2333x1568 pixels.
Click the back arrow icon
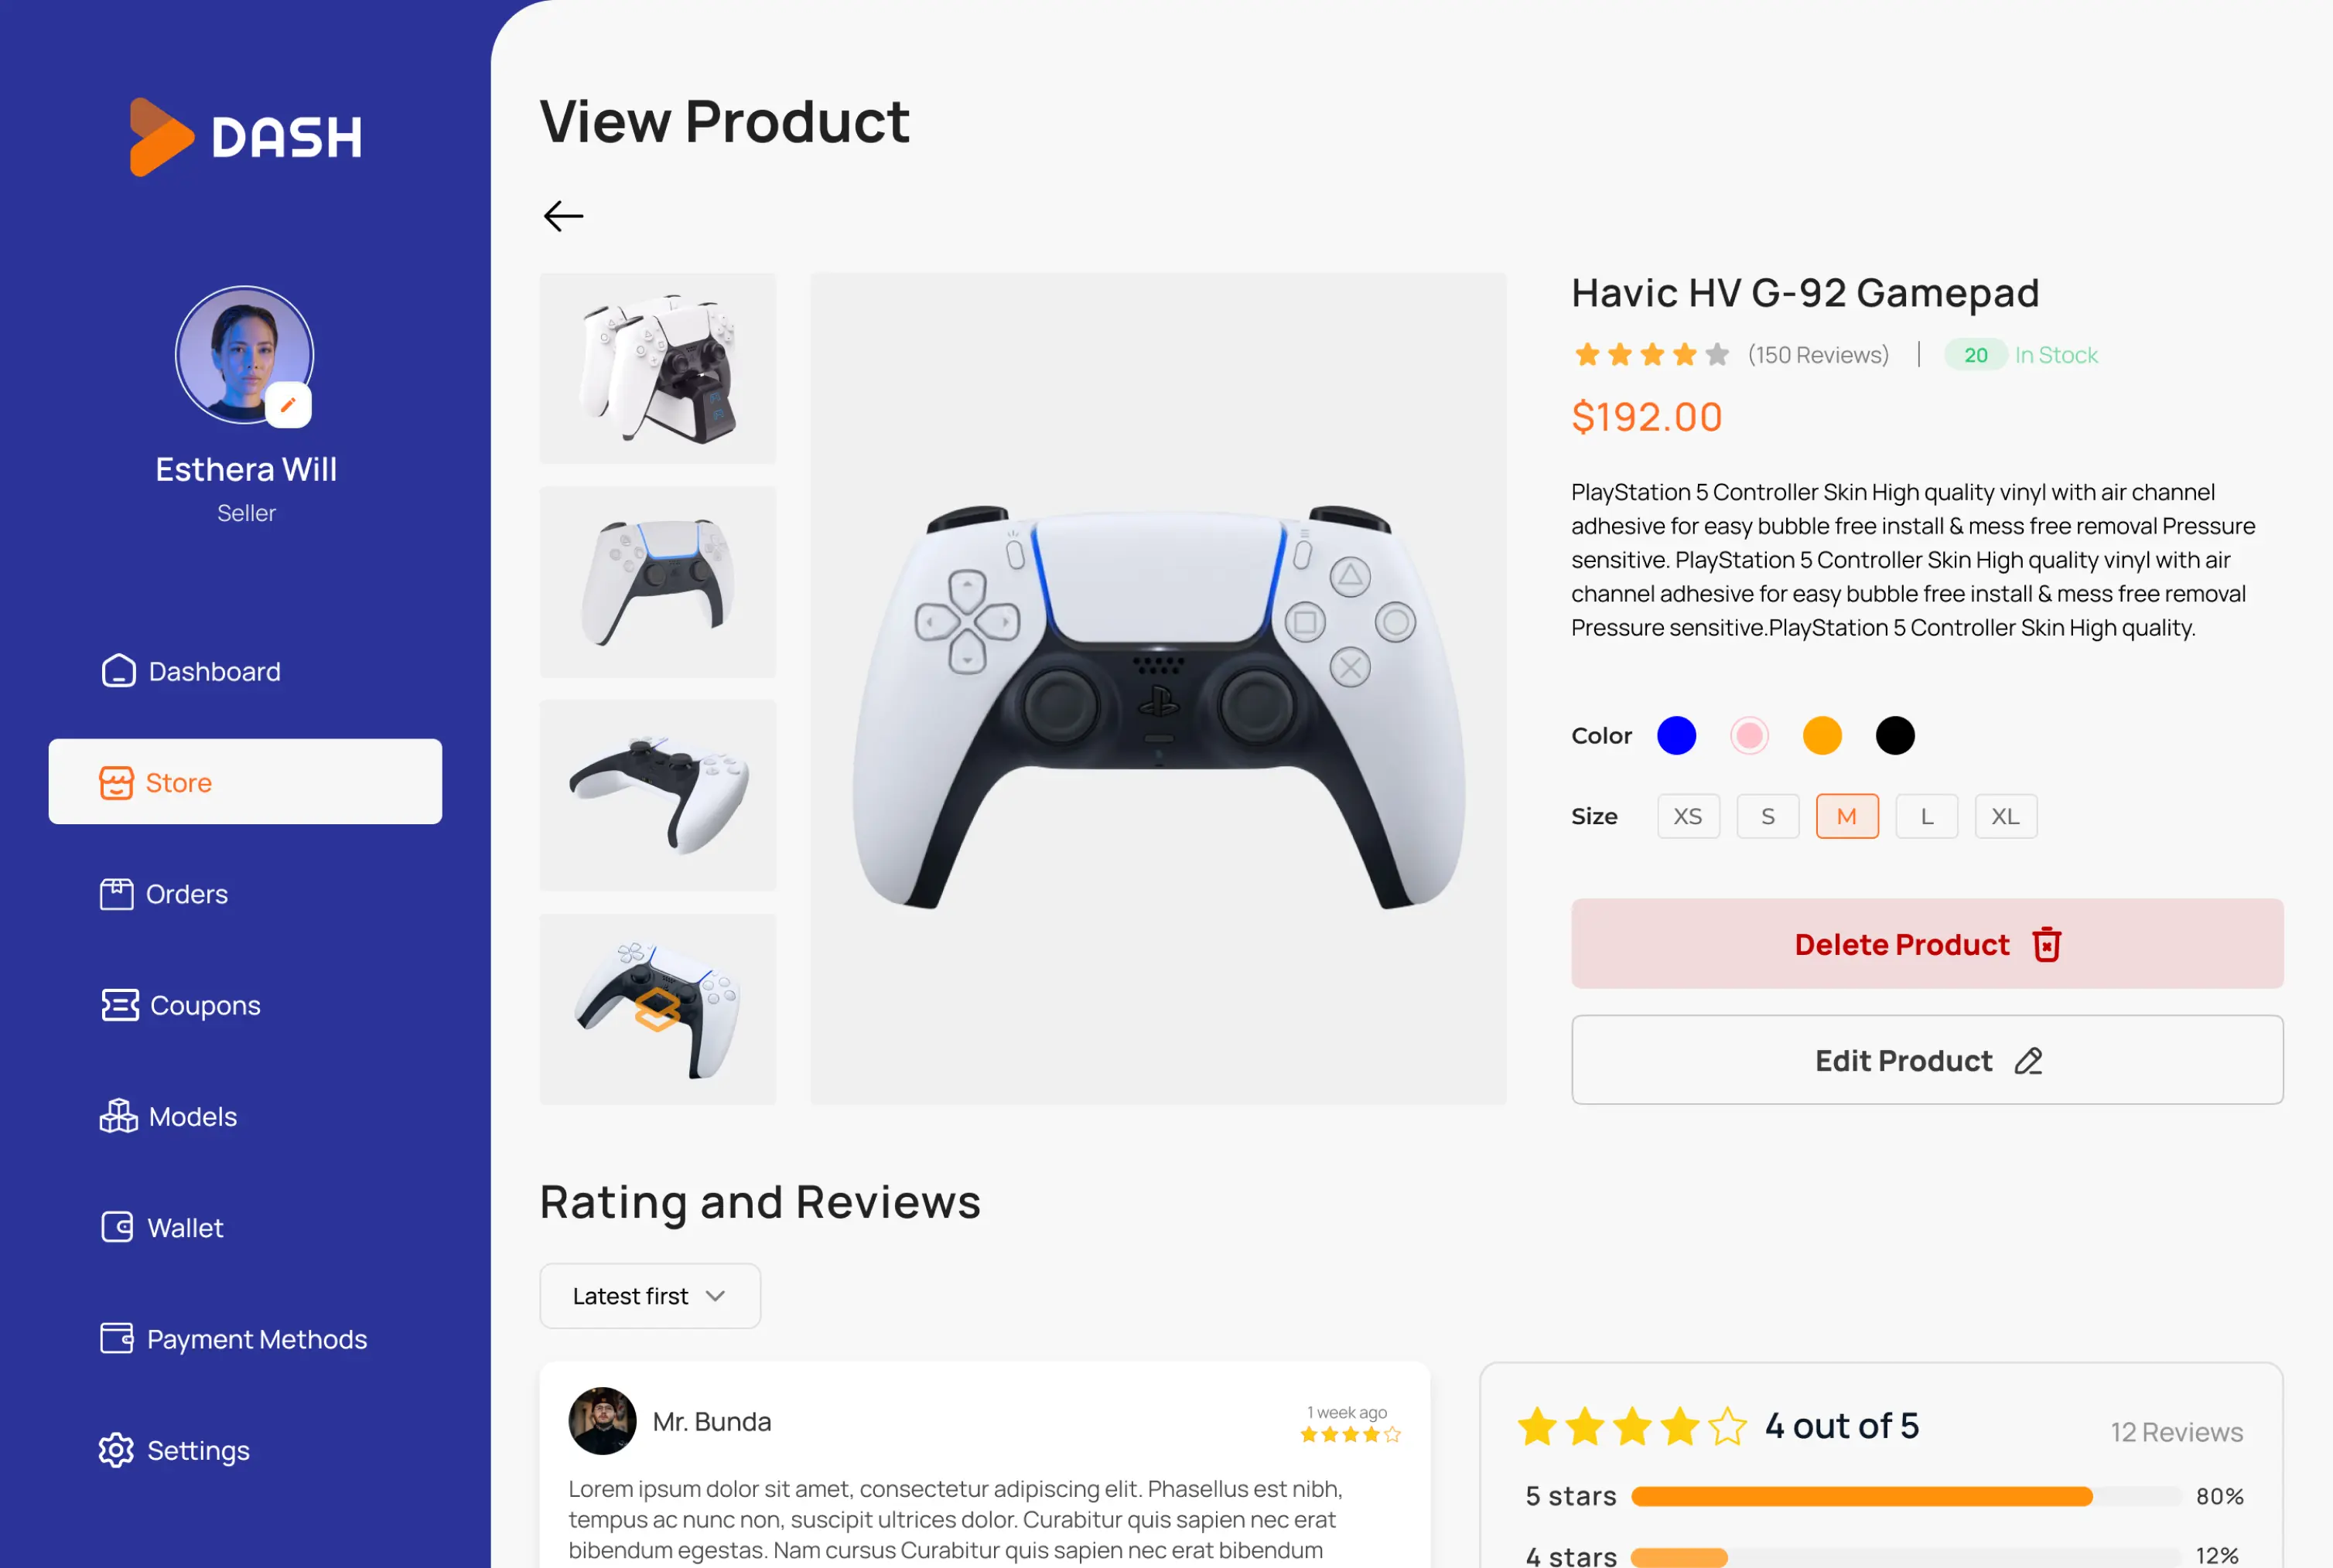point(563,216)
